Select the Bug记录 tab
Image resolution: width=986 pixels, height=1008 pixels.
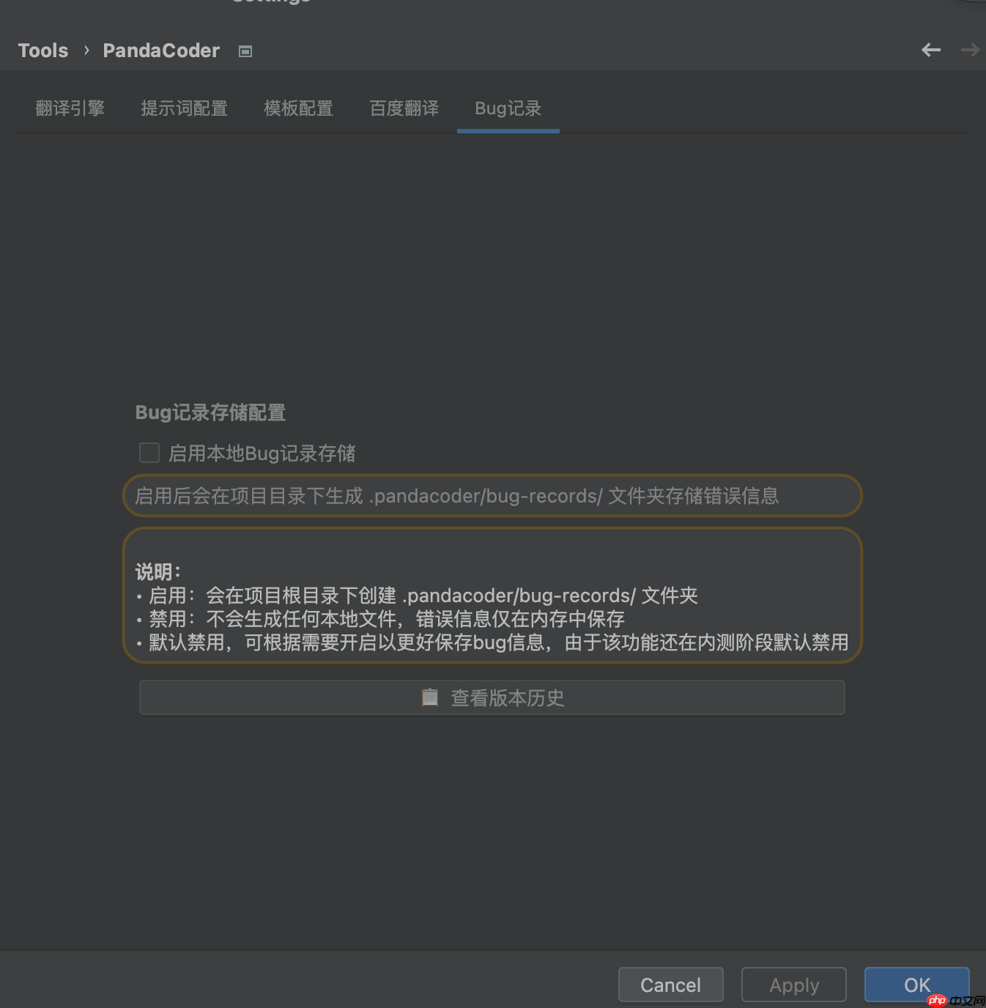click(x=508, y=108)
